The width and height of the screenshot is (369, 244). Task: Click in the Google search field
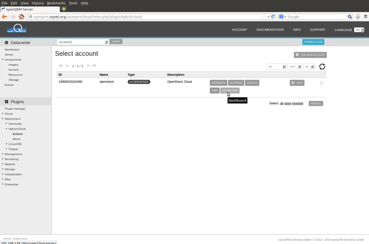point(317,17)
